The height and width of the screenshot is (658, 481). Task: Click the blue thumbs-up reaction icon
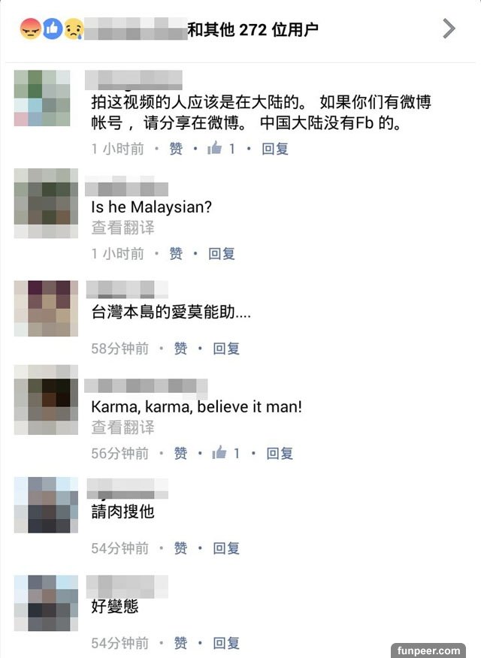pyautogui.click(x=53, y=29)
